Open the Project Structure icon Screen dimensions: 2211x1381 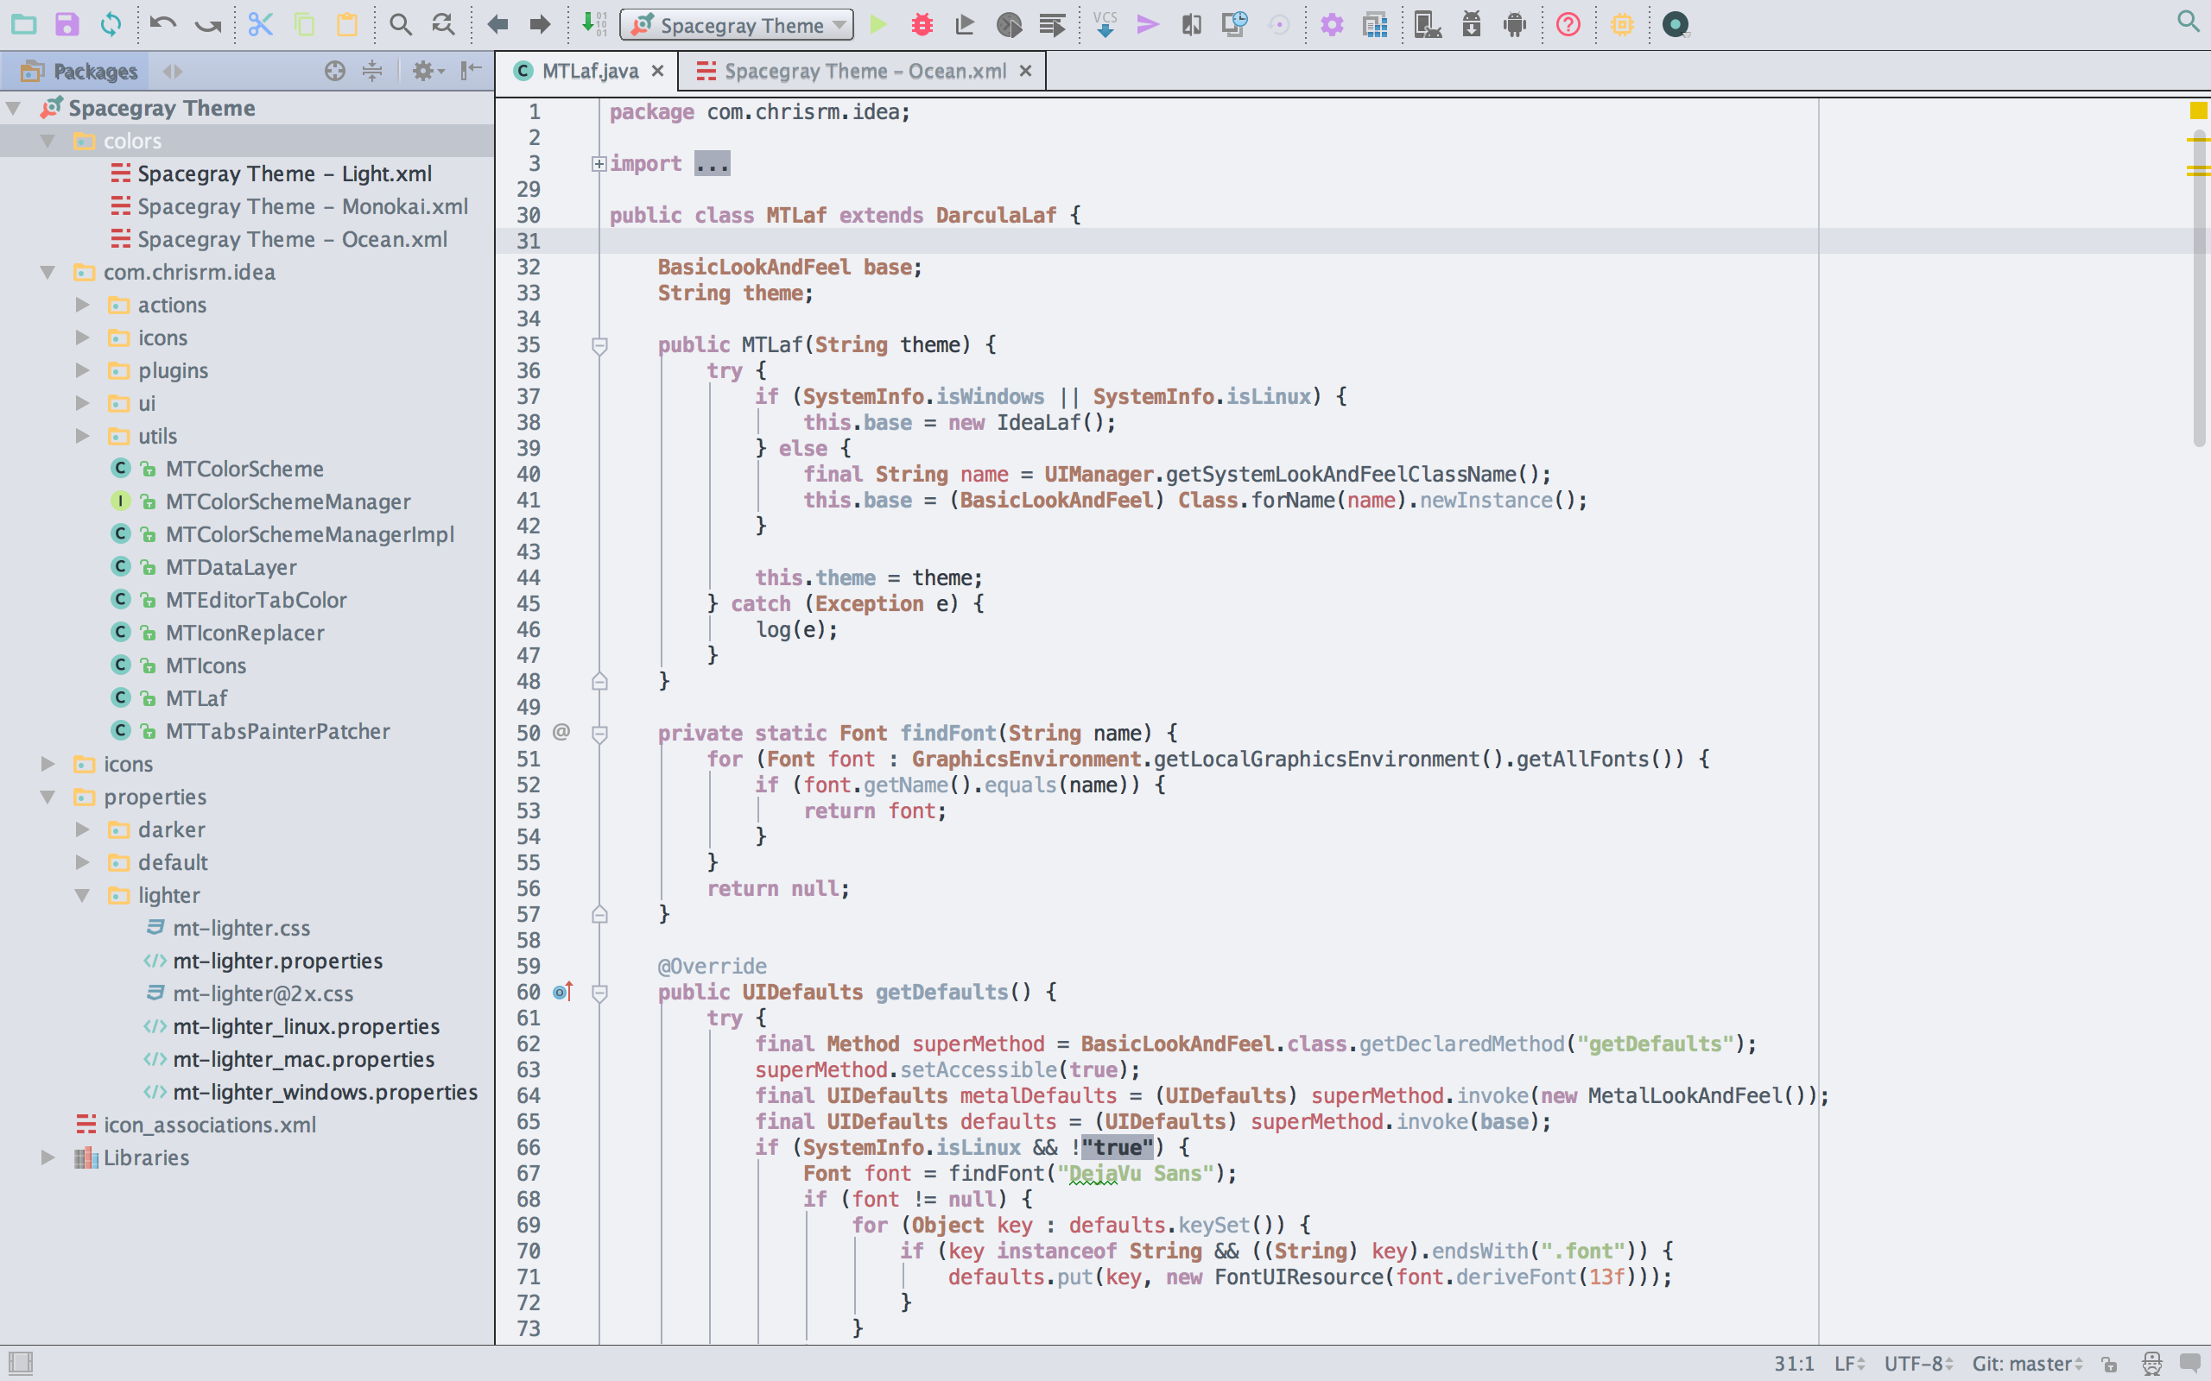(1375, 25)
